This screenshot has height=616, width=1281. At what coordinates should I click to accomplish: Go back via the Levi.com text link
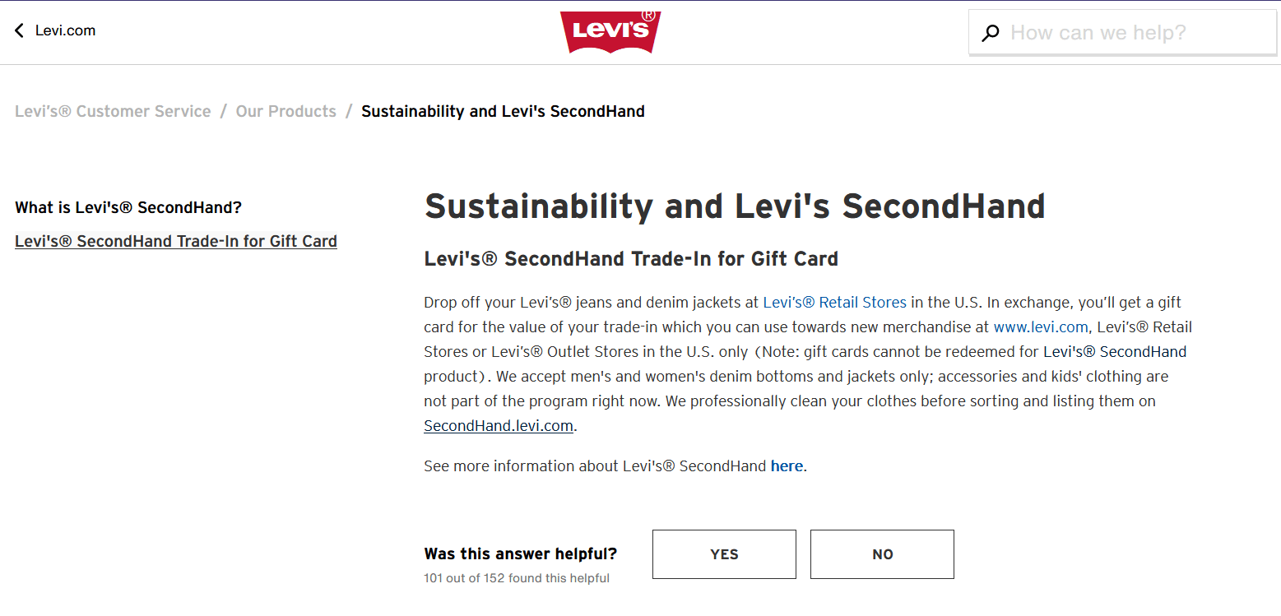pyautogui.click(x=65, y=31)
